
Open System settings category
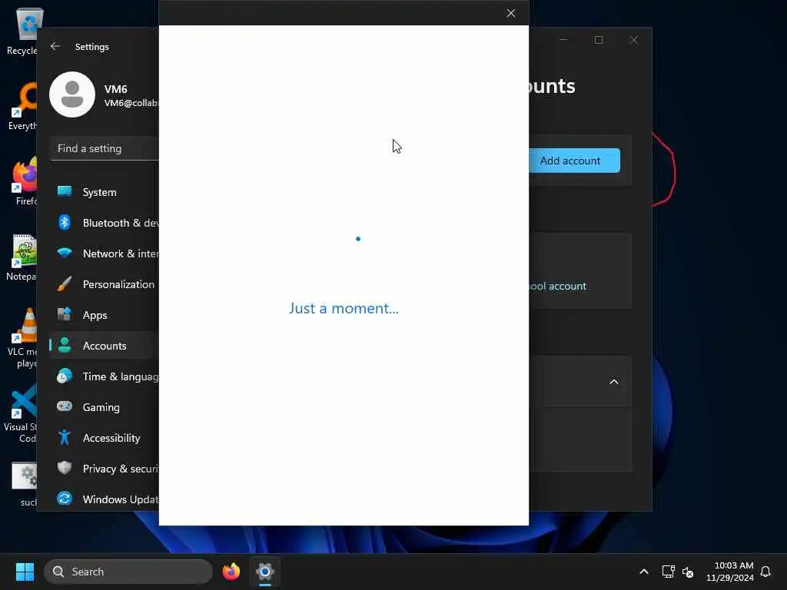tap(105, 192)
